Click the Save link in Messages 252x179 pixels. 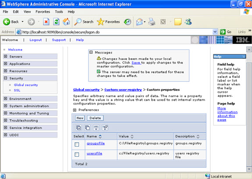[x=136, y=63]
